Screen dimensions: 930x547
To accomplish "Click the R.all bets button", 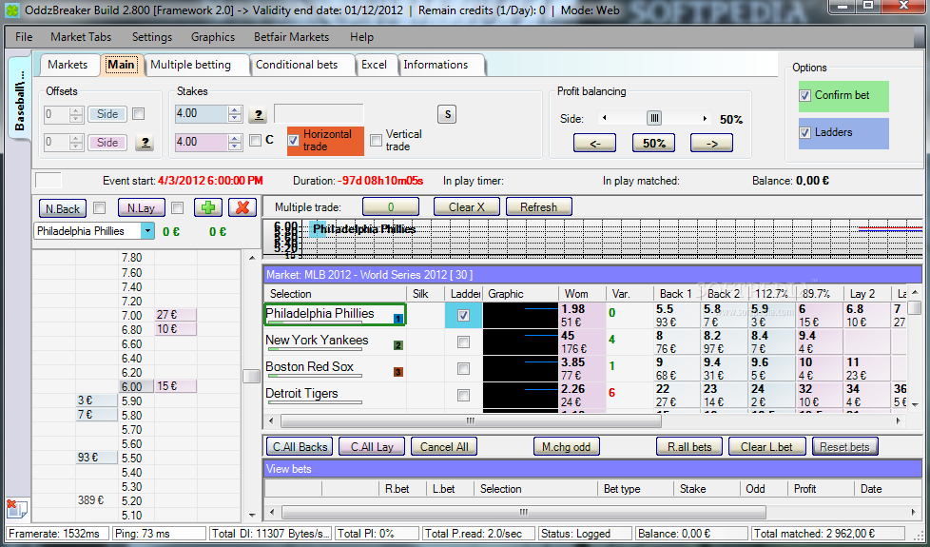I will click(689, 447).
